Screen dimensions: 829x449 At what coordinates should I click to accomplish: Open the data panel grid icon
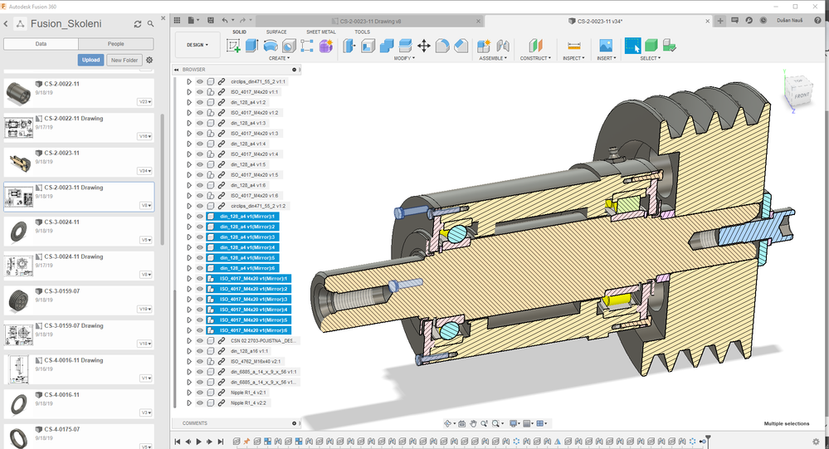tap(177, 20)
